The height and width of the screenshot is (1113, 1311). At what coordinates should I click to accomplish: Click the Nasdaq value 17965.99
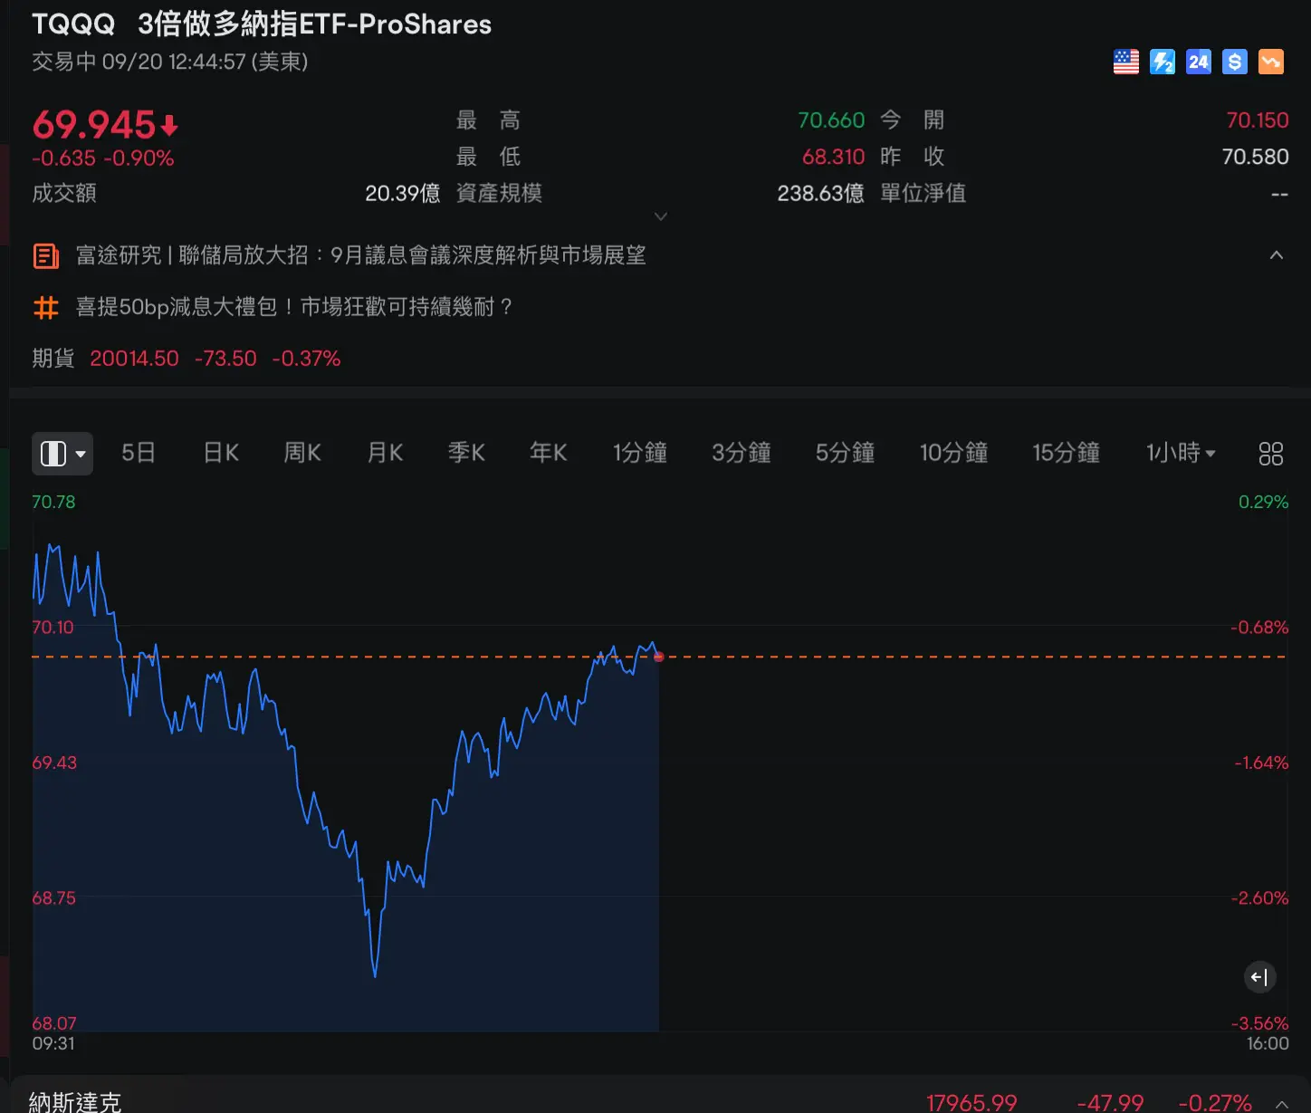pyautogui.click(x=971, y=1102)
